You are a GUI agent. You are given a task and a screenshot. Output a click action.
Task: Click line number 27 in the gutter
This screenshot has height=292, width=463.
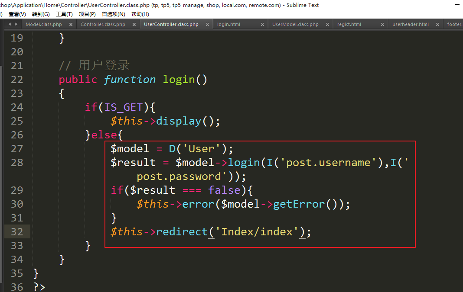click(x=17, y=149)
